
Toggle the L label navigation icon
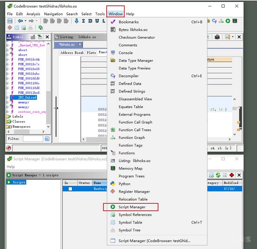coord(104,21)
